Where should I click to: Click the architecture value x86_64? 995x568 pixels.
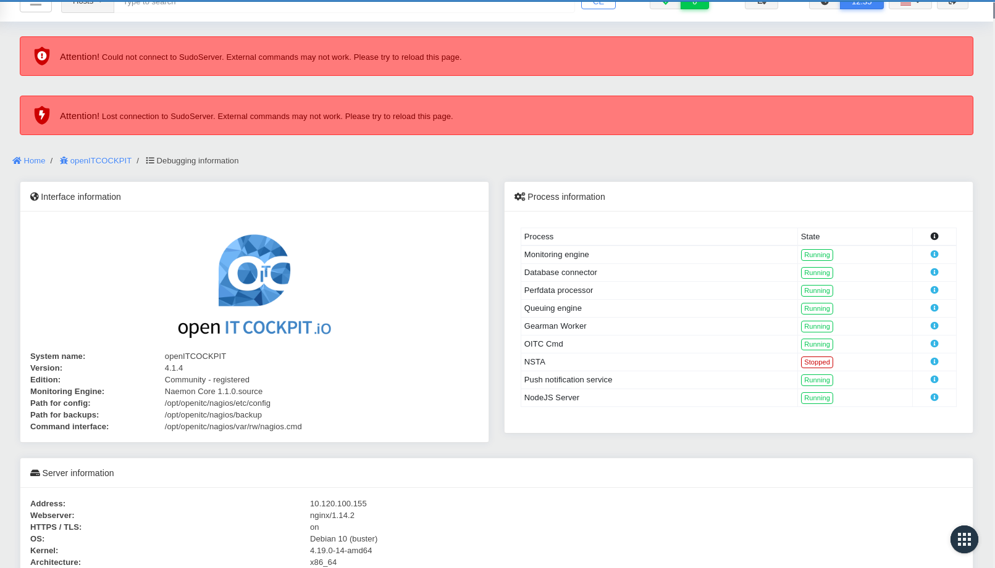click(x=323, y=562)
